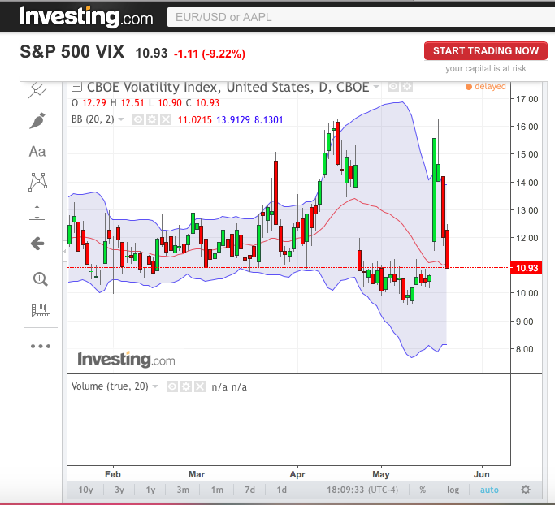The image size is (555, 505).
Task: Click the your capital is at risk text
Action: pyautogui.click(x=486, y=68)
